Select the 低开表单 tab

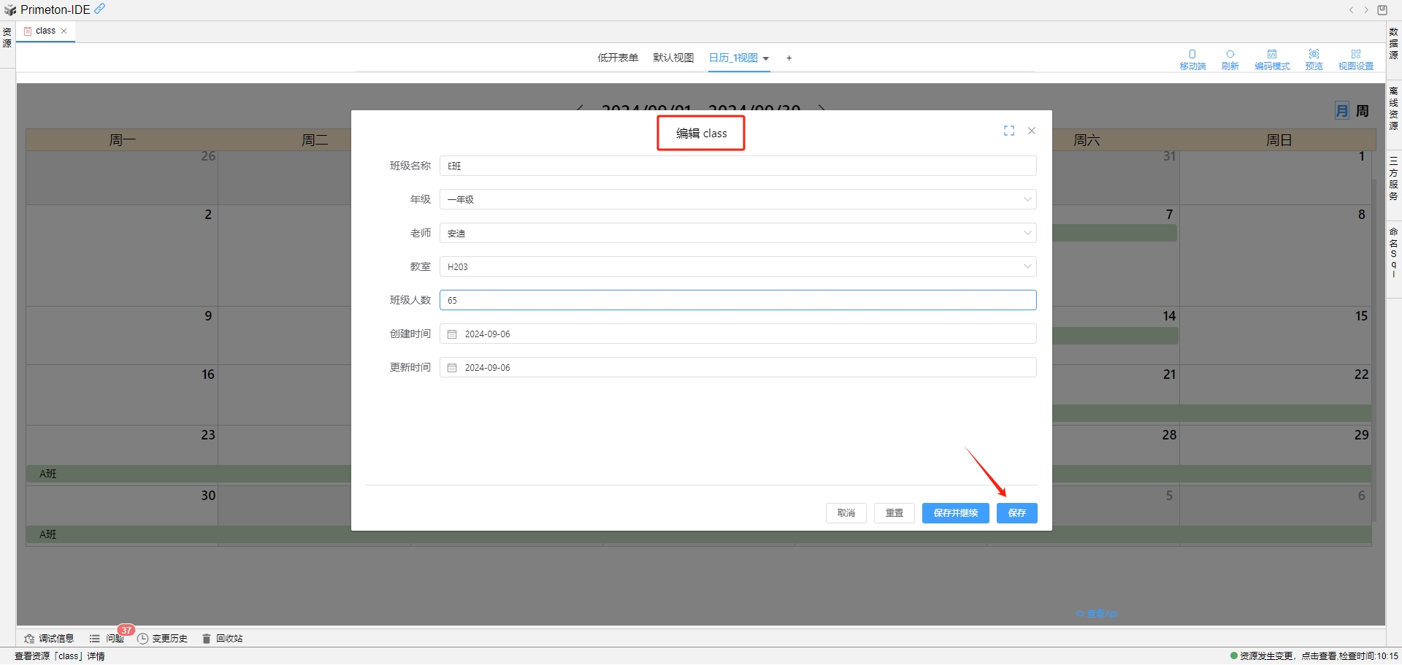pyautogui.click(x=618, y=58)
